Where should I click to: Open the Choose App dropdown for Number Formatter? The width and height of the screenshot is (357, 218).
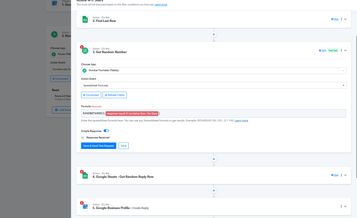click(214, 70)
